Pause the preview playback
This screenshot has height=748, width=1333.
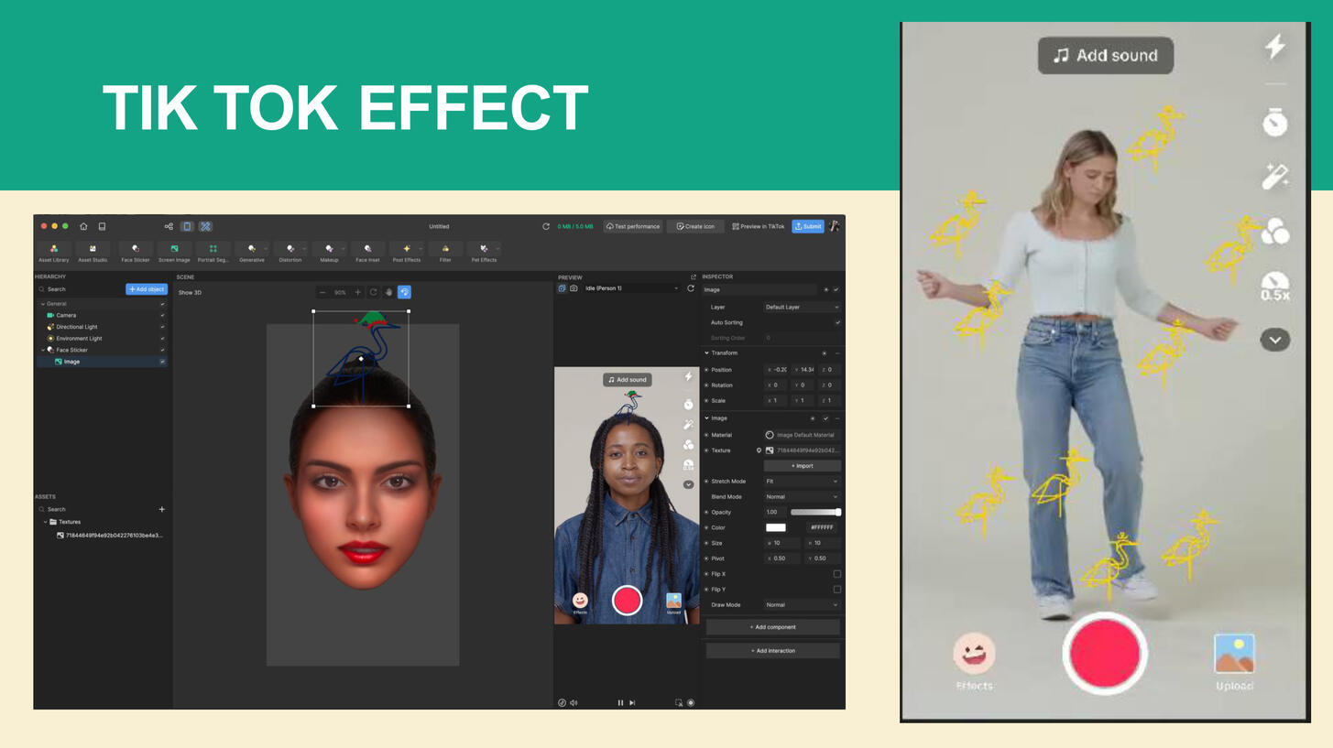click(x=620, y=703)
